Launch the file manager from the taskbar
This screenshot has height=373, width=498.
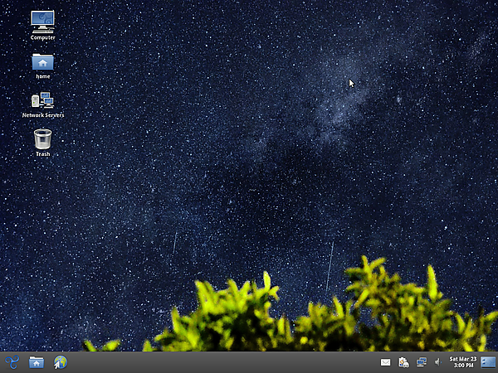coord(37,361)
